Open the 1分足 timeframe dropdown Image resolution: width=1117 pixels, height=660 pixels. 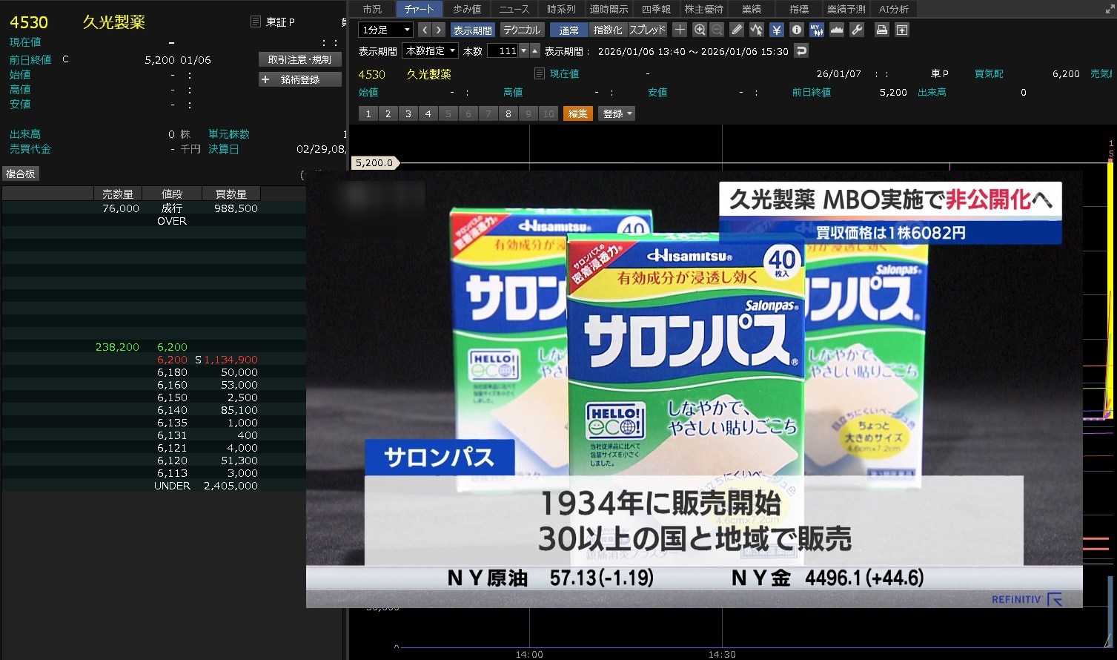tap(385, 30)
